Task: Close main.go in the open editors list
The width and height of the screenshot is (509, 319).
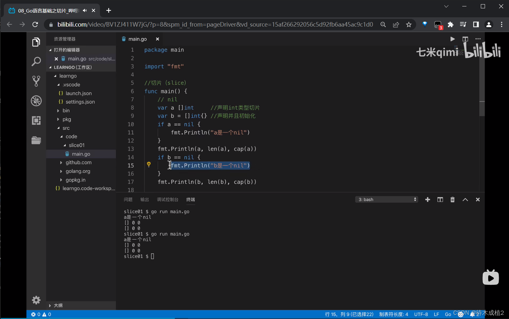Action: [56, 59]
